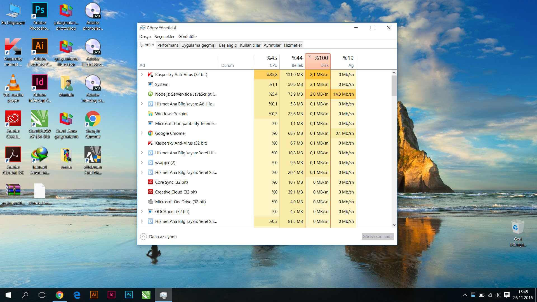The image size is (537, 302).
Task: Expand the GDCAgent (32 bit) process group
Action: point(142,211)
